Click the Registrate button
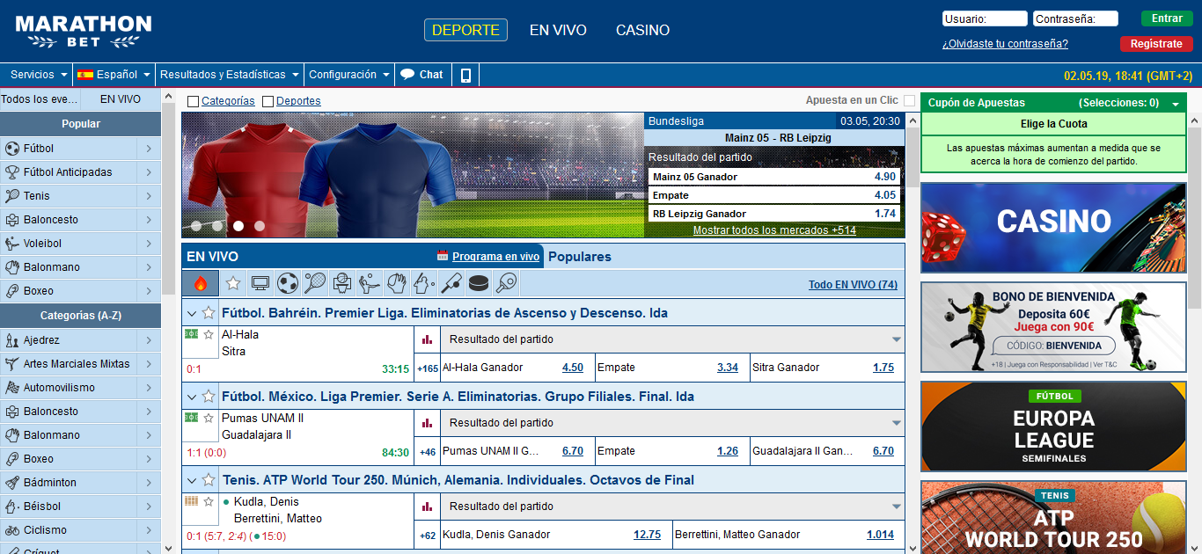The height and width of the screenshot is (554, 1202). tap(1155, 43)
